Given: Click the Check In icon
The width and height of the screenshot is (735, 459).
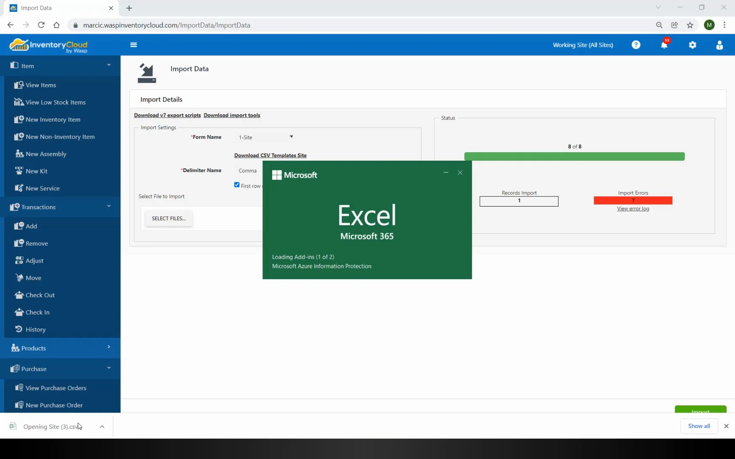Looking at the screenshot, I should tap(19, 312).
